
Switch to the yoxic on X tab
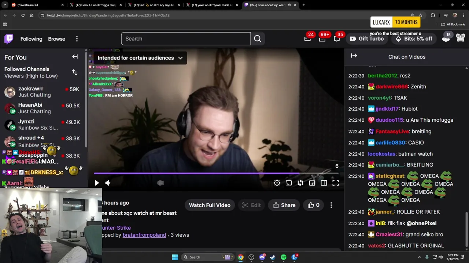click(x=212, y=5)
